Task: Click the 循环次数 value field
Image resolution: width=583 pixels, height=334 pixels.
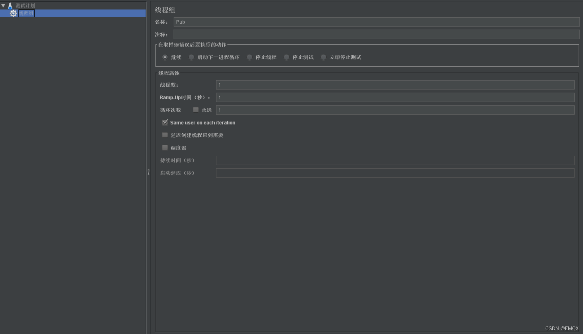Action: (x=395, y=110)
